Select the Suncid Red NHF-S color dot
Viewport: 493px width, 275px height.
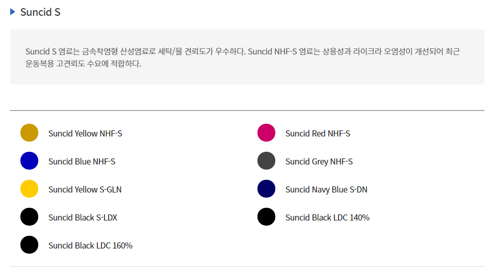[x=266, y=133]
